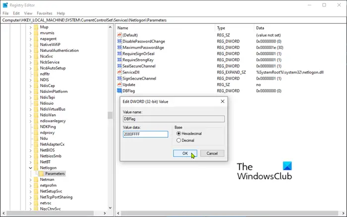Click the NetBT folder icon
Viewport: 347px width, 217px height.
coord(36,162)
